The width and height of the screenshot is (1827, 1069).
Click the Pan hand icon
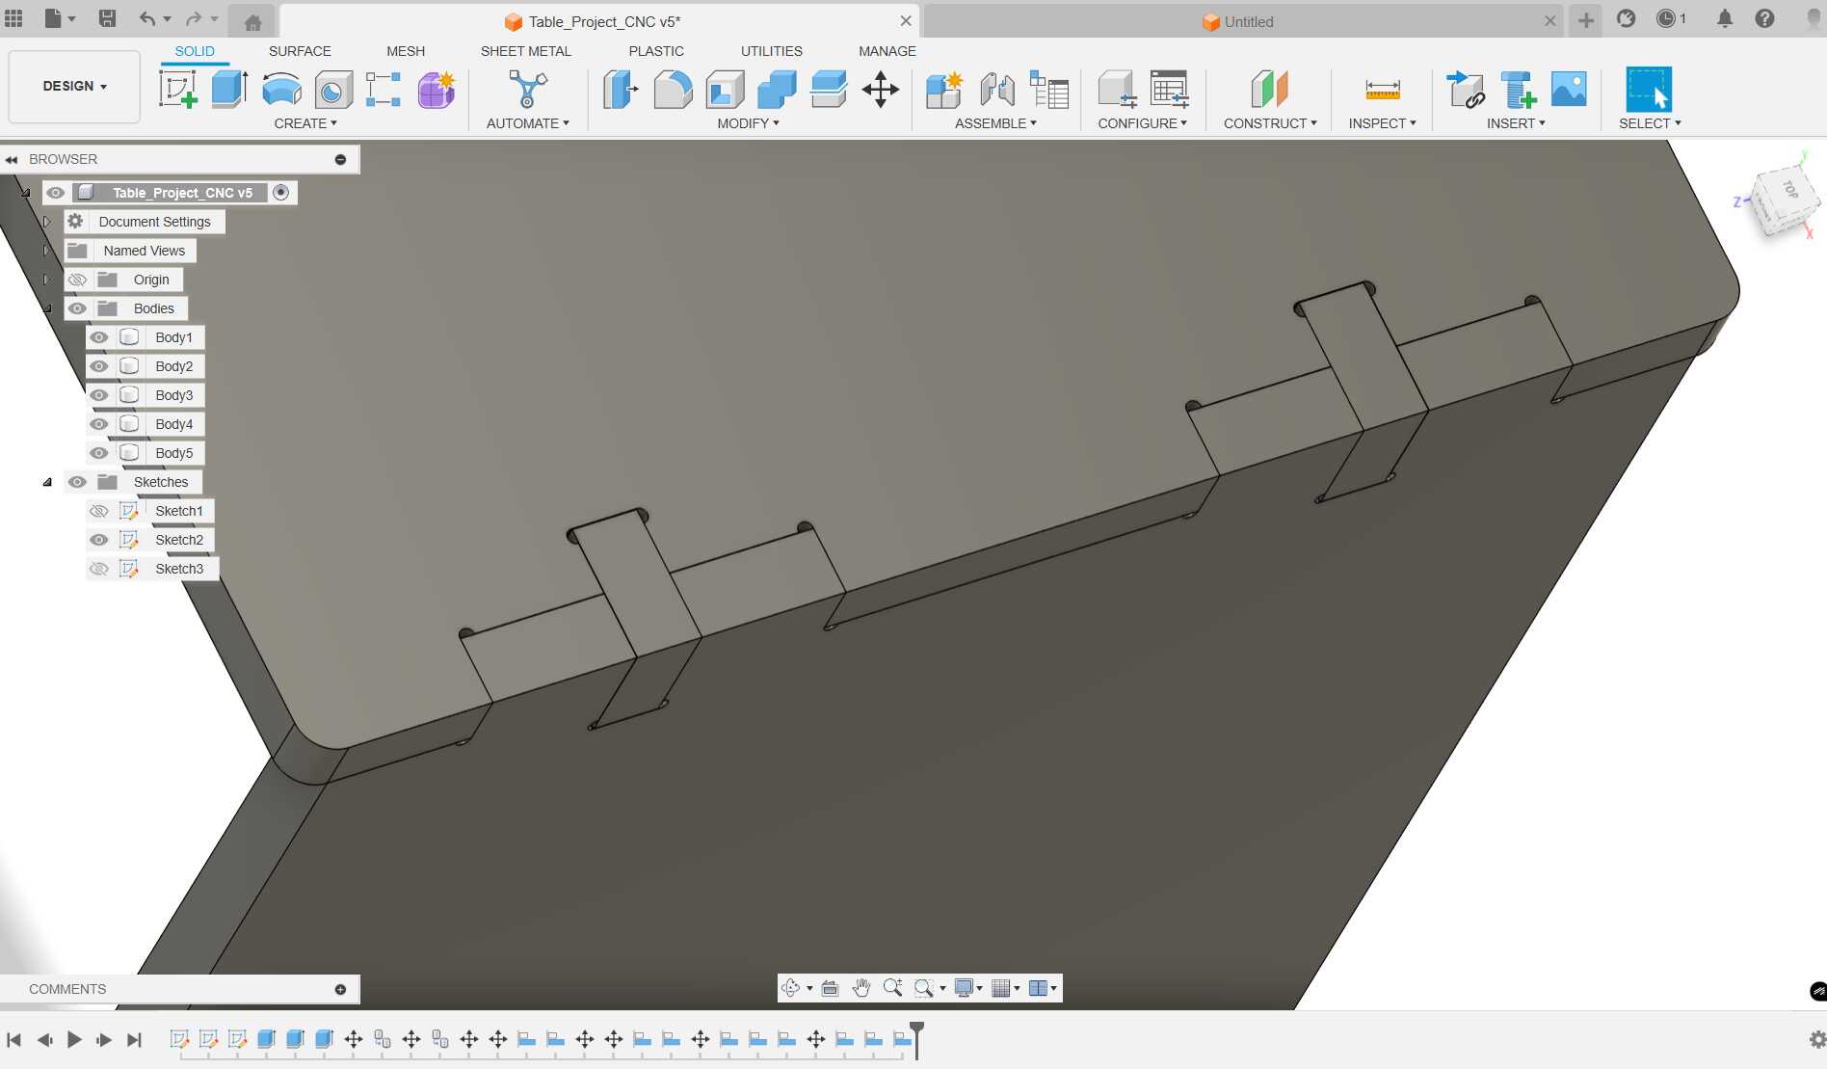pos(861,988)
